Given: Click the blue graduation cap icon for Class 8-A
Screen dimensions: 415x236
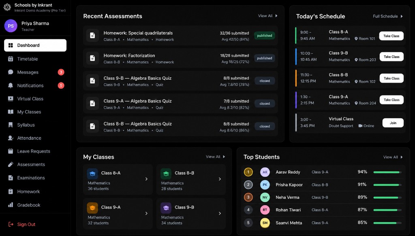Looking at the screenshot, I should click(x=92, y=174).
